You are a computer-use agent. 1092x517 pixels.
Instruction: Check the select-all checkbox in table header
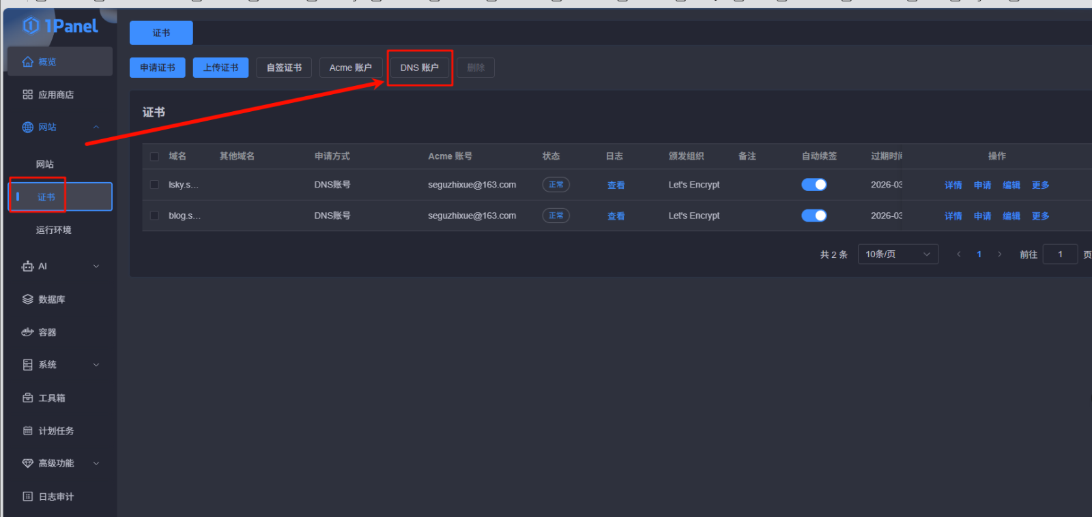pos(154,157)
